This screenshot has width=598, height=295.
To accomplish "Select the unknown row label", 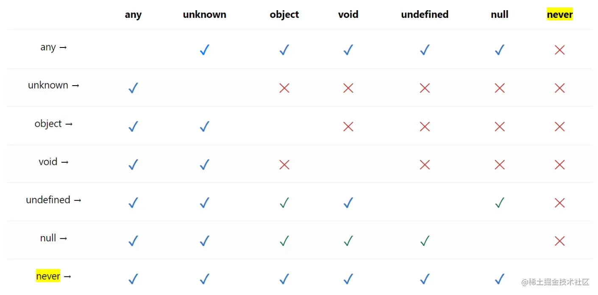I will tap(48, 85).
